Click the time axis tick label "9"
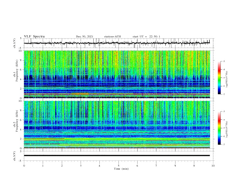This screenshot has width=240, height=186. pyautogui.click(x=194, y=166)
